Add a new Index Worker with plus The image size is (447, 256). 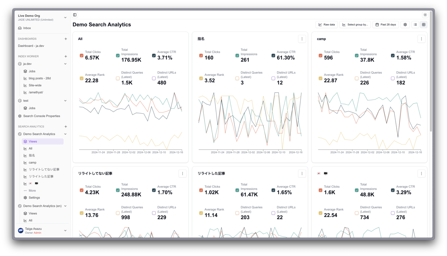(66, 56)
